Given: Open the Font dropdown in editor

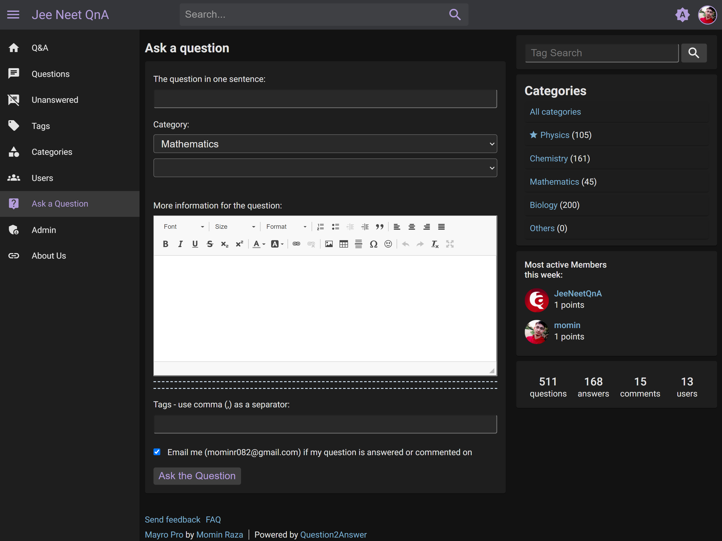Looking at the screenshot, I should [x=183, y=227].
